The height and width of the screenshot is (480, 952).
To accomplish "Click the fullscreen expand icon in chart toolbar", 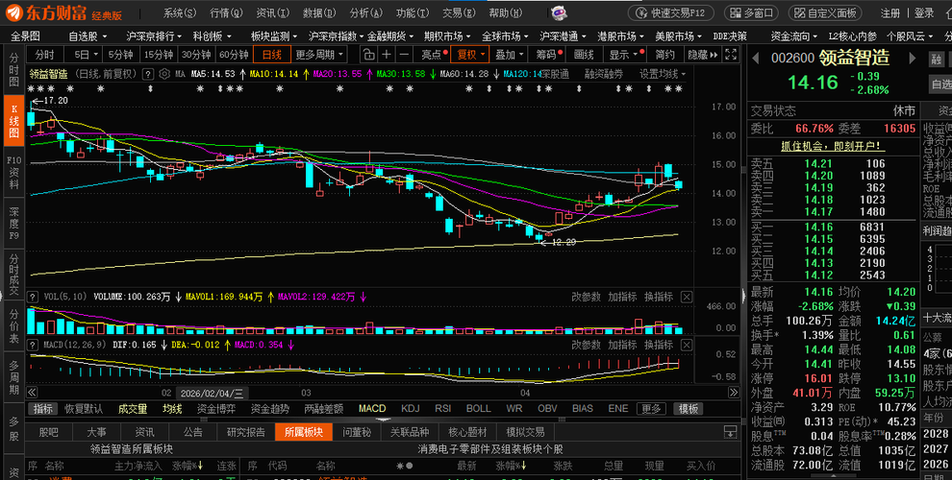I will click(731, 55).
